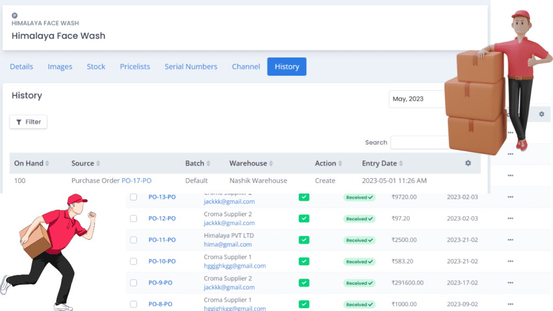Mark the PO-10-PO checkbox
Image resolution: width=553 pixels, height=311 pixels.
tap(133, 261)
